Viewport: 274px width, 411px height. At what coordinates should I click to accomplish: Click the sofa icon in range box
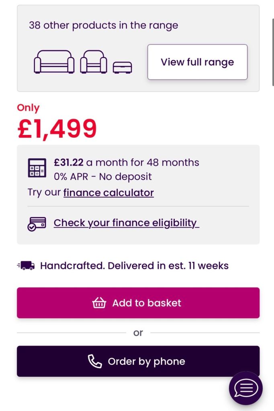pos(54,62)
